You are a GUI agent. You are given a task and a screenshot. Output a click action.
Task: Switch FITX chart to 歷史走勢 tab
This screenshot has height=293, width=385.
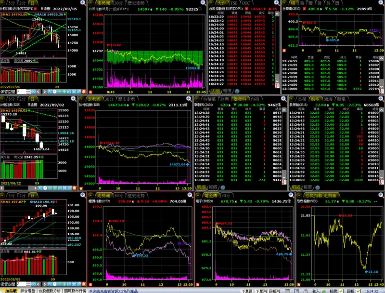point(136,3)
